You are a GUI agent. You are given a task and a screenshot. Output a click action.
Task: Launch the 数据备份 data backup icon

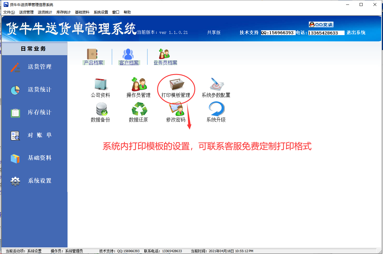(x=101, y=109)
